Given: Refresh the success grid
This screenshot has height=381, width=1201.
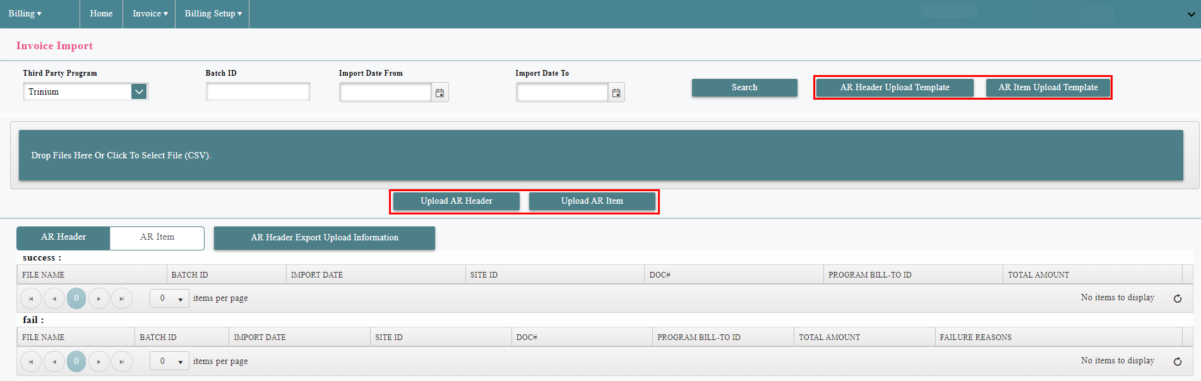Looking at the screenshot, I should click(1178, 298).
